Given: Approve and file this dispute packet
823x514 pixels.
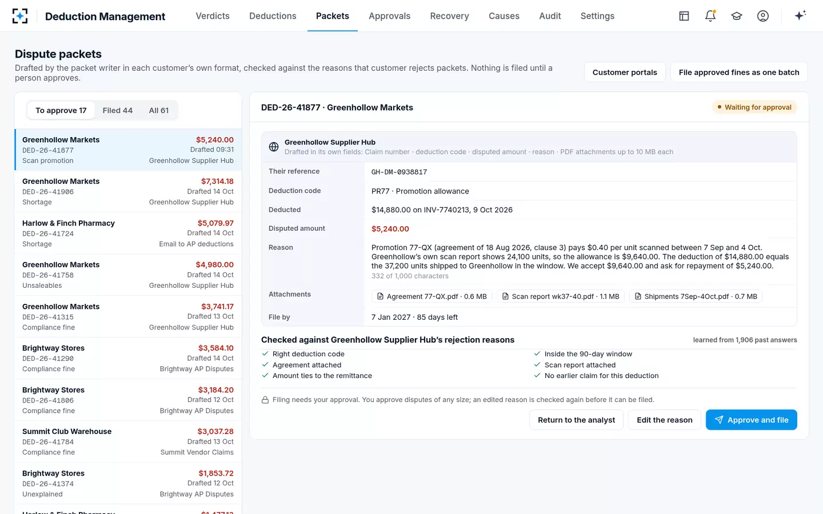Looking at the screenshot, I should [x=752, y=420].
